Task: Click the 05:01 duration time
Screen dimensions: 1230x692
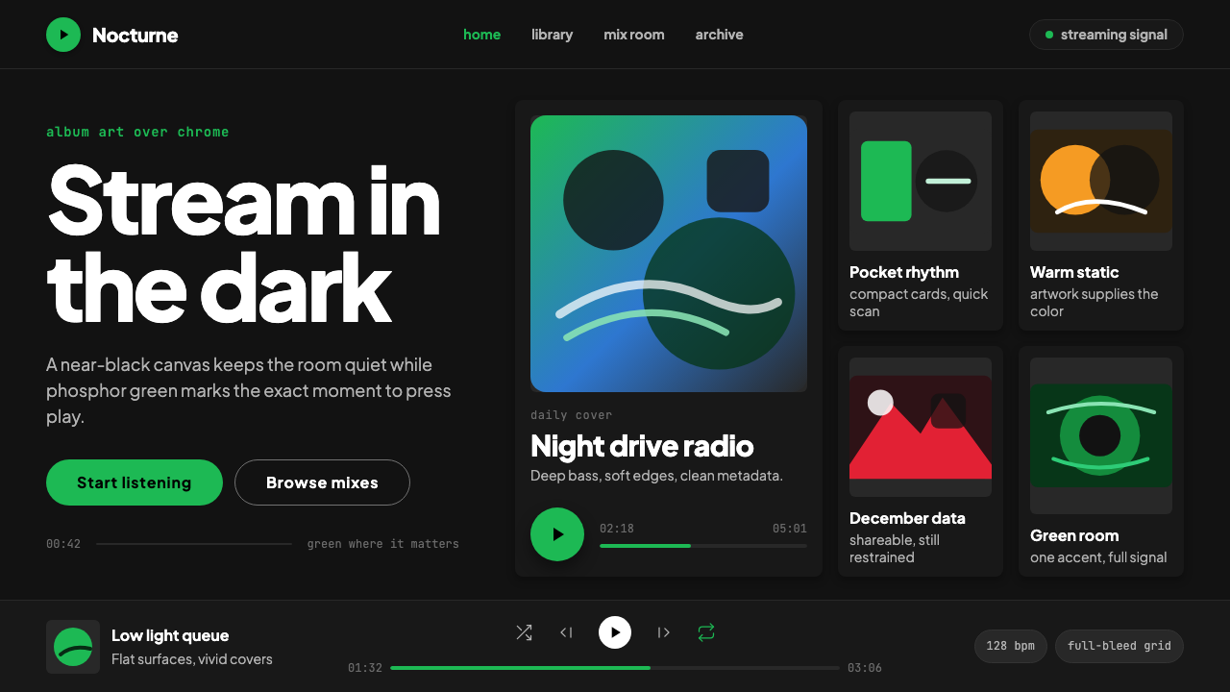Action: coord(790,529)
